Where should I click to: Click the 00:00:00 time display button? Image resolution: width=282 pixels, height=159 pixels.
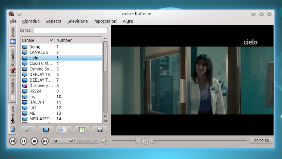261,141
